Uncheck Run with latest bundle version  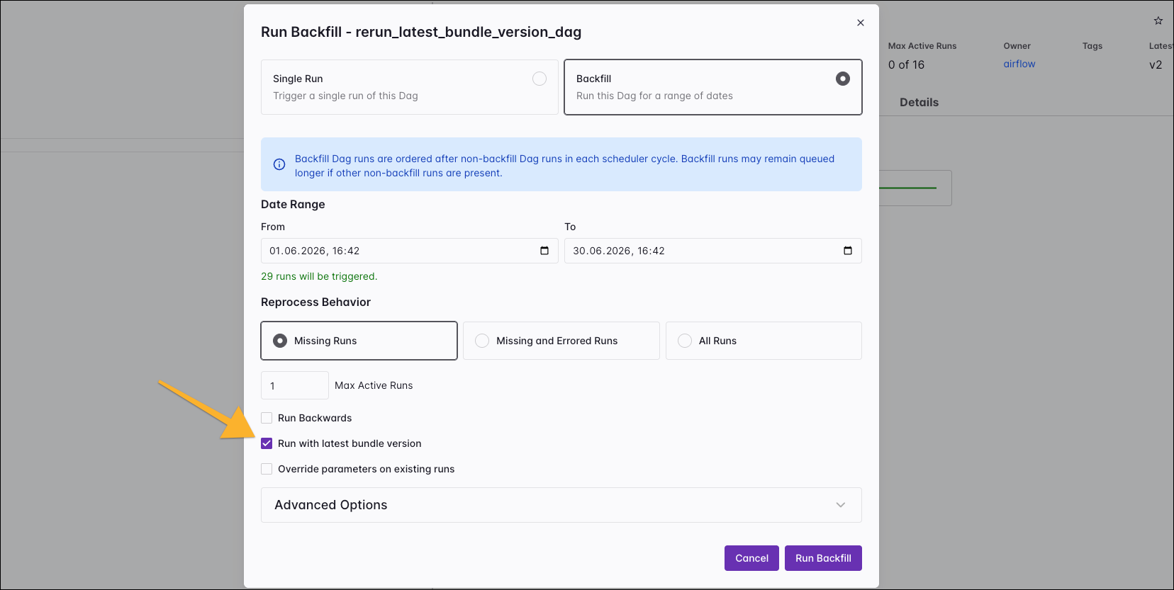pos(267,443)
